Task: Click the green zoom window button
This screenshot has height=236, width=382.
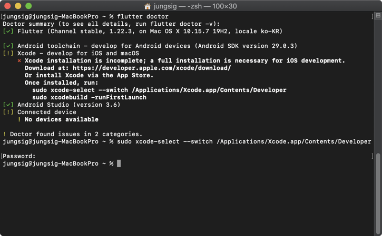Action: click(28, 6)
